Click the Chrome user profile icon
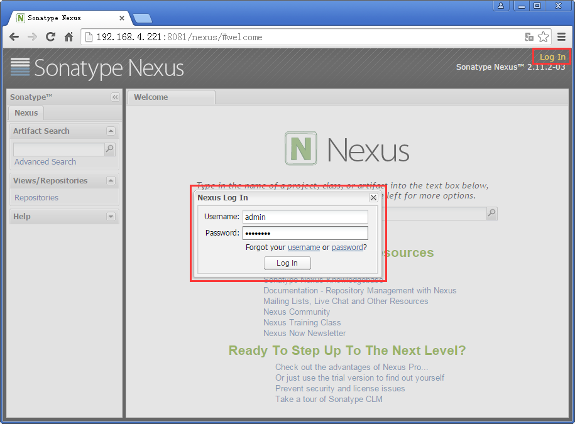The width and height of the screenshot is (575, 424). 501,6
